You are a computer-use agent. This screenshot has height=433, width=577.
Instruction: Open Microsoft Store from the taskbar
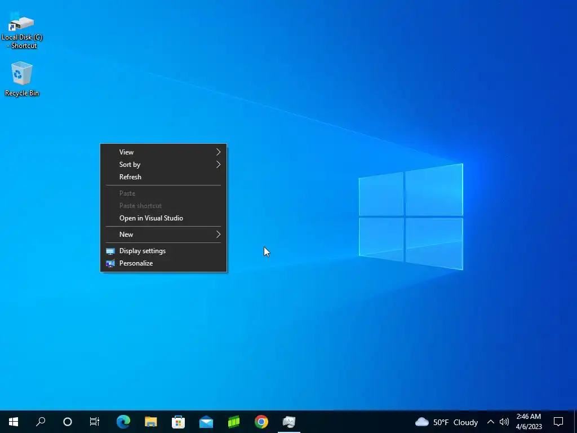click(179, 422)
